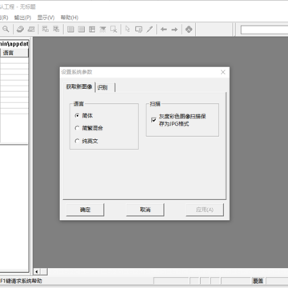Viewport: 288px width, 288px height.
Task: Toggle the save scan as JPG checkbox
Action: [154, 120]
